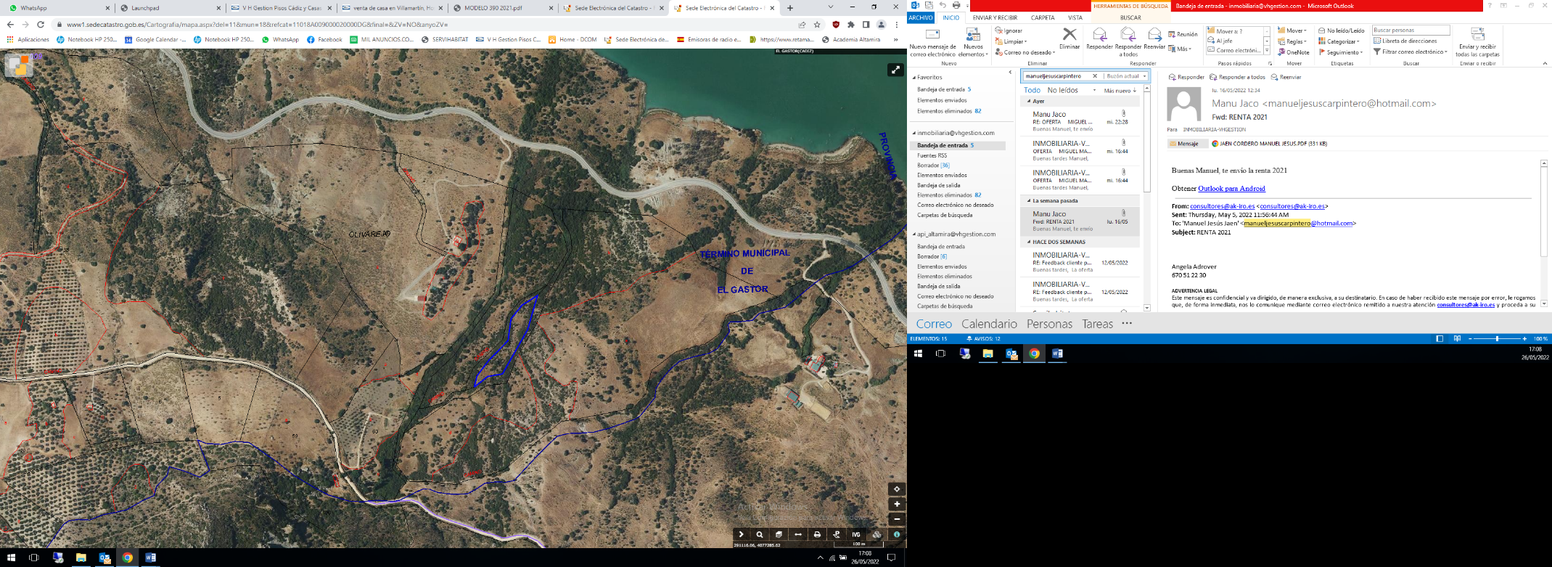This screenshot has height=567, width=1552.
Task: Print the cadastral map with printer icon
Action: [x=817, y=534]
